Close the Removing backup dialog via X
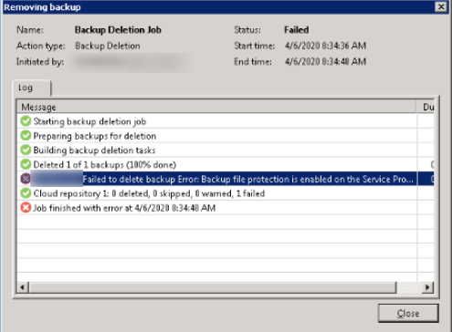 (441, 6)
